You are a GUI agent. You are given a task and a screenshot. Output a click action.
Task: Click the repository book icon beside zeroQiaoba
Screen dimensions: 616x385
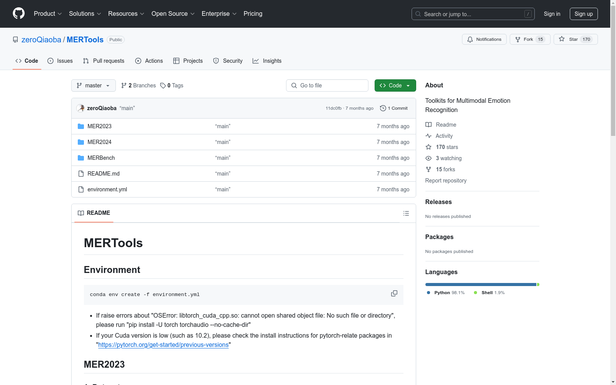pyautogui.click(x=15, y=40)
